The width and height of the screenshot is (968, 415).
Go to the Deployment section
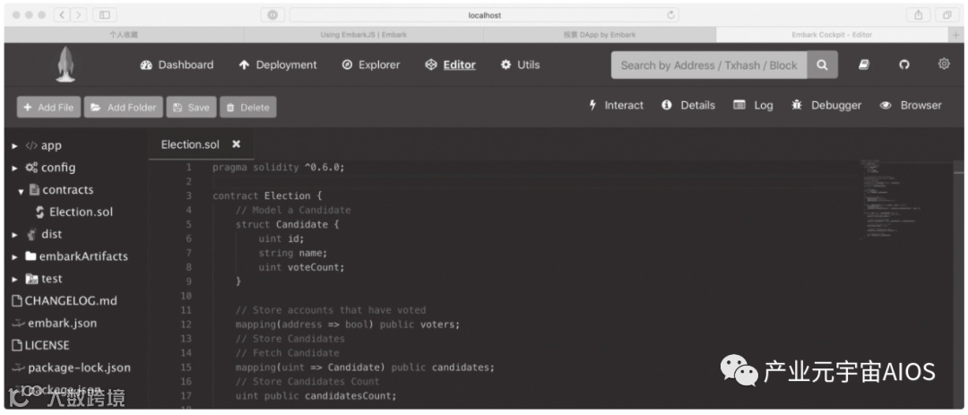coord(278,65)
